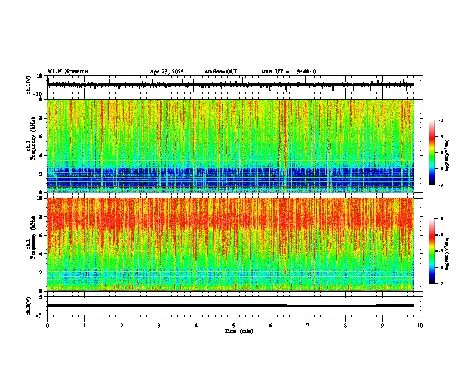Click the time axis tick label "0"
473x365 pixels.
point(47,326)
